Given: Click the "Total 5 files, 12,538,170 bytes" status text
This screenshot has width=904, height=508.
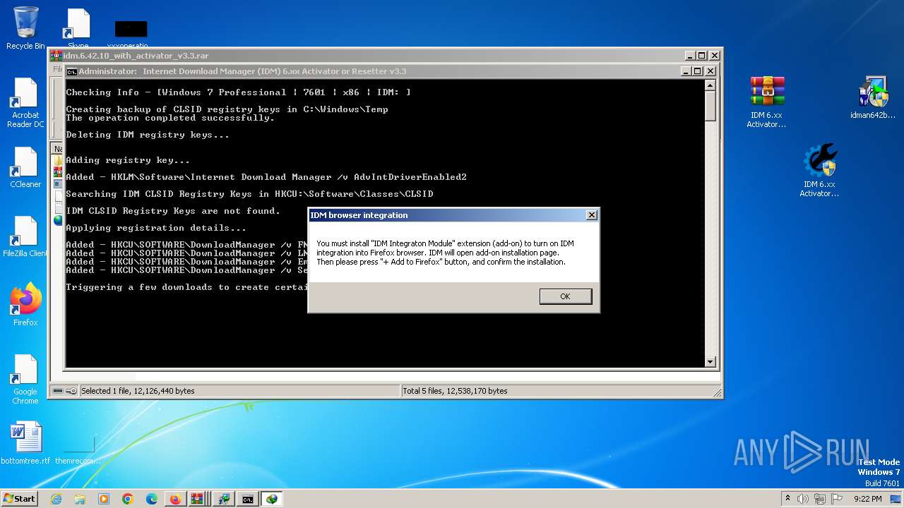Looking at the screenshot, I should click(x=455, y=391).
